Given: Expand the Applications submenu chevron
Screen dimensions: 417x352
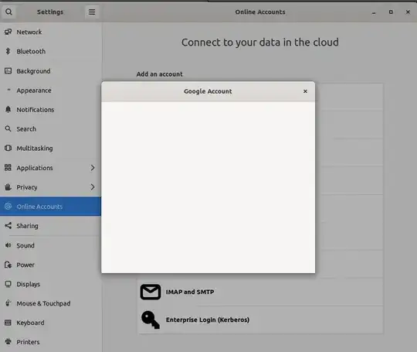Looking at the screenshot, I should pos(93,168).
